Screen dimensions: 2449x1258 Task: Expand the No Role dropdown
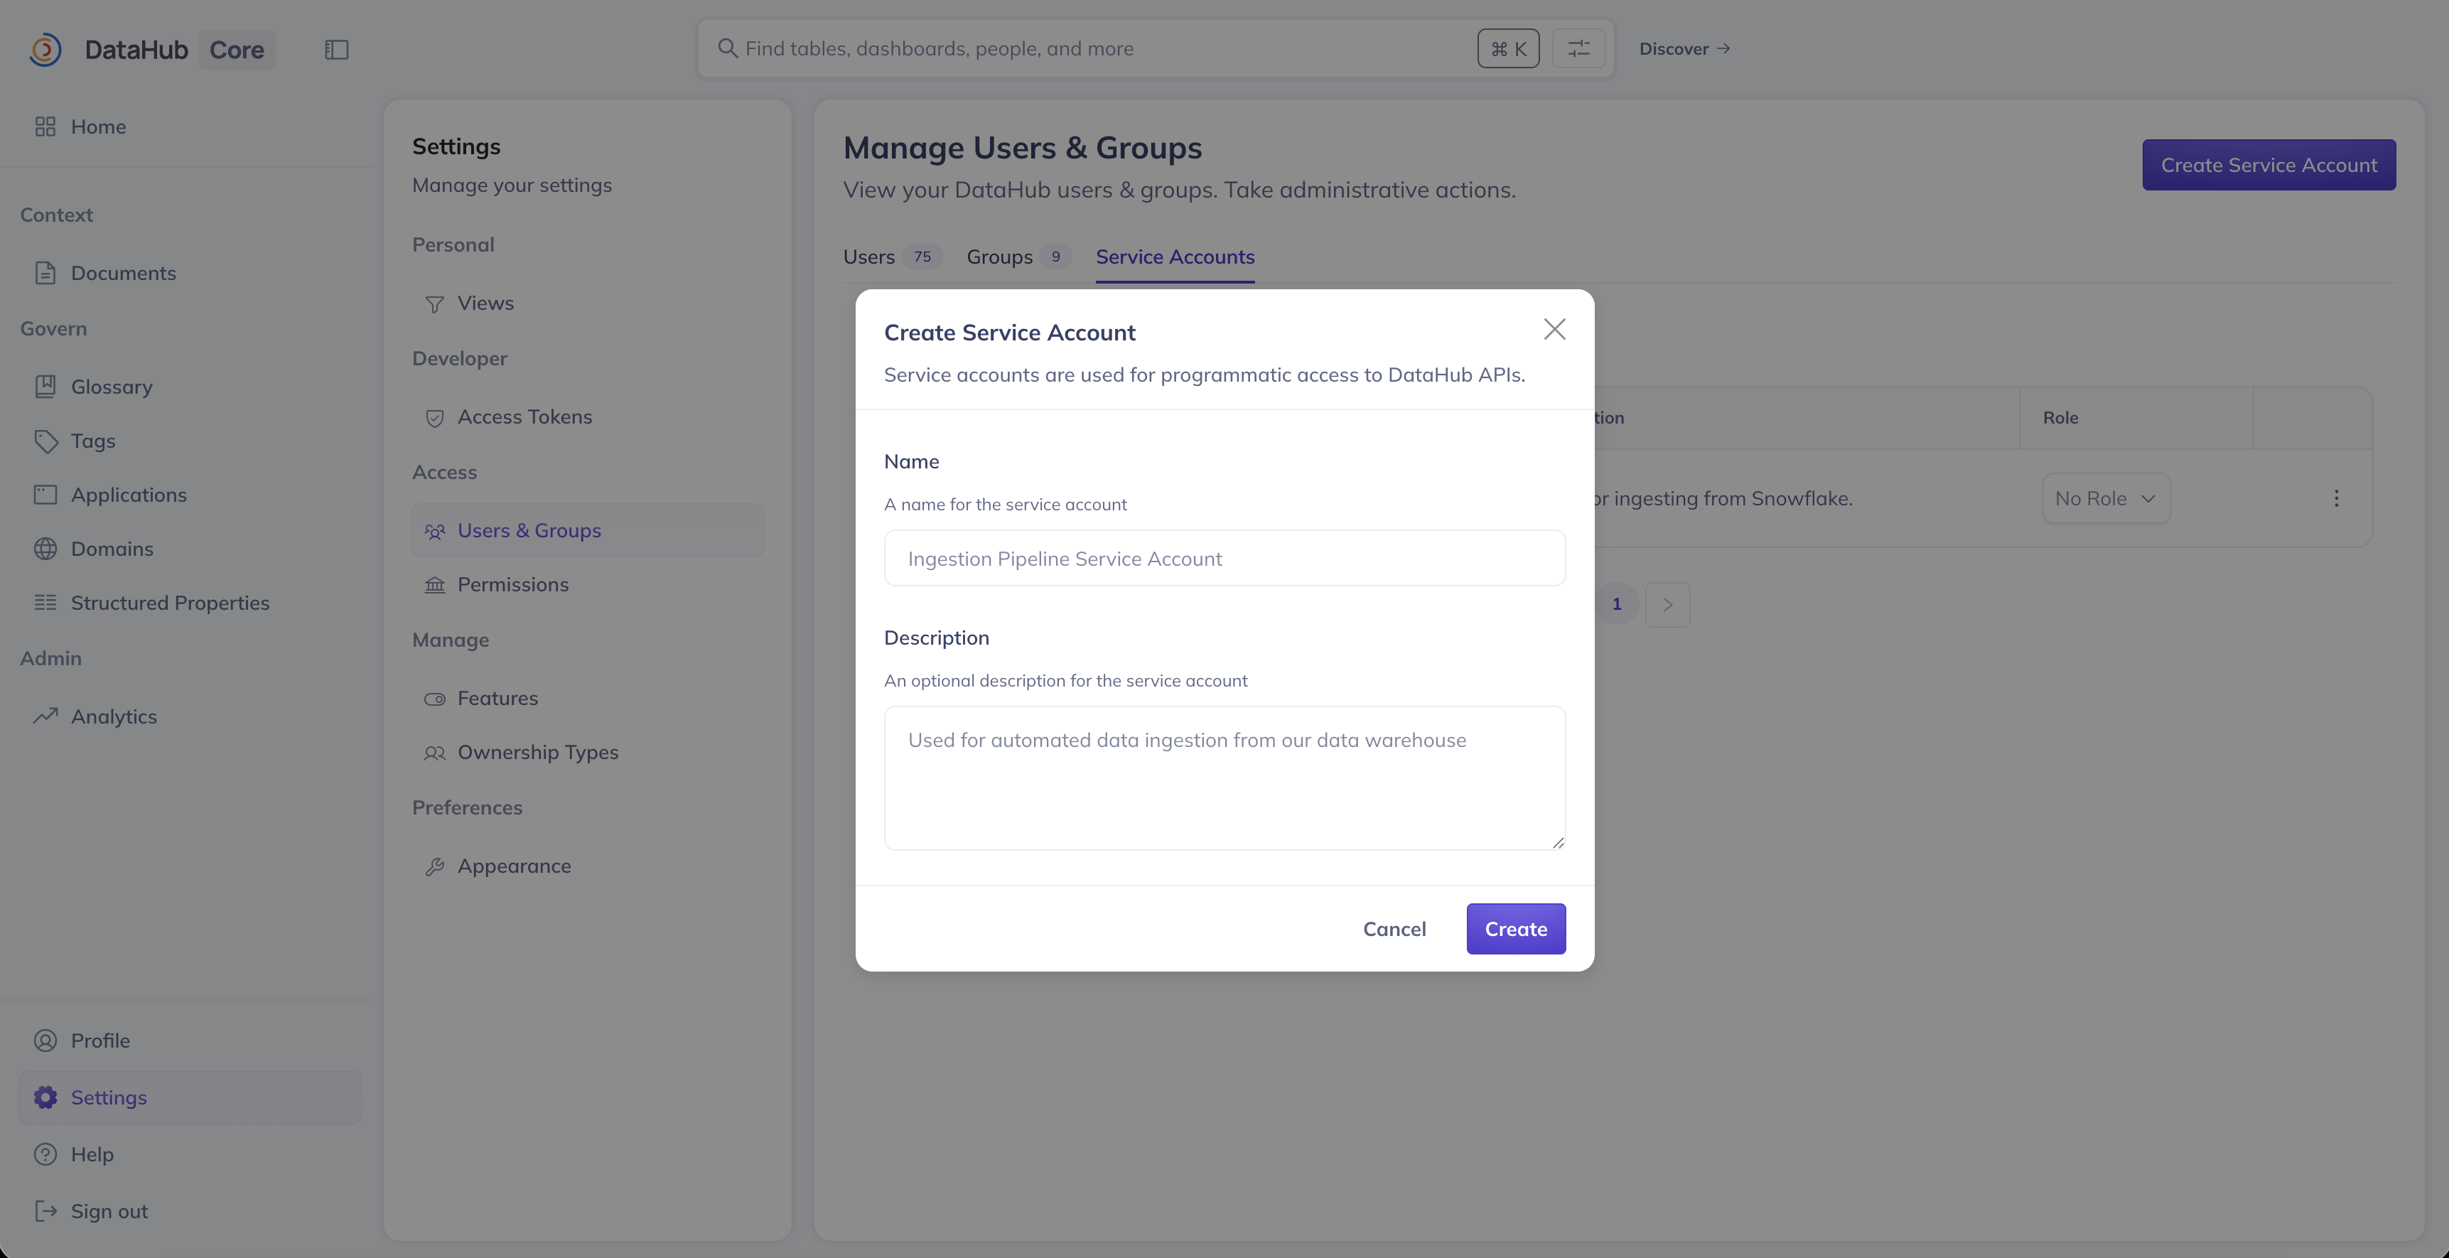click(2106, 498)
